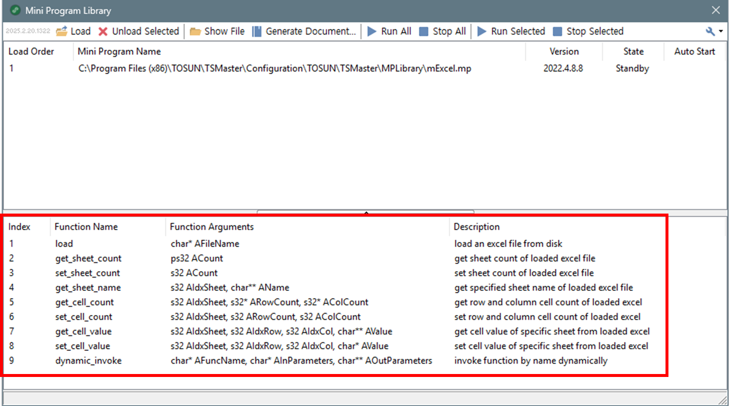Click 'load an excel file from disk' description
Screen dimensions: 729x406
click(508, 244)
